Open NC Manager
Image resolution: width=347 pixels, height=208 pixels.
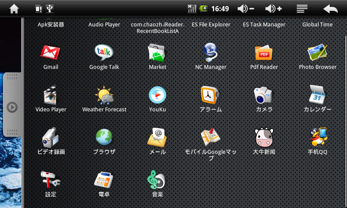tap(210, 52)
